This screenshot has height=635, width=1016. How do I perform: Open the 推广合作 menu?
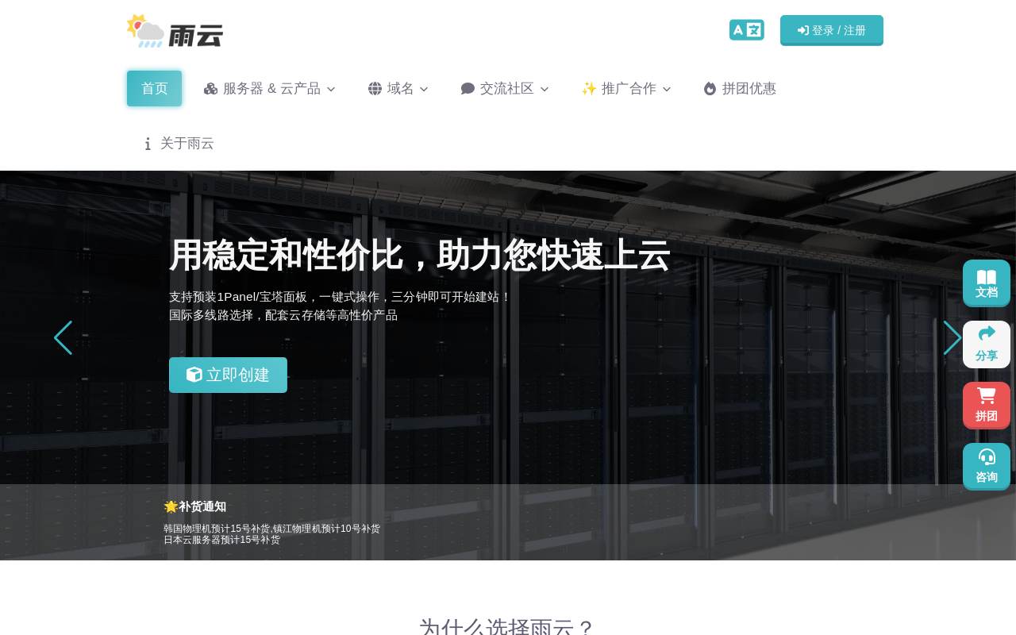[626, 88]
